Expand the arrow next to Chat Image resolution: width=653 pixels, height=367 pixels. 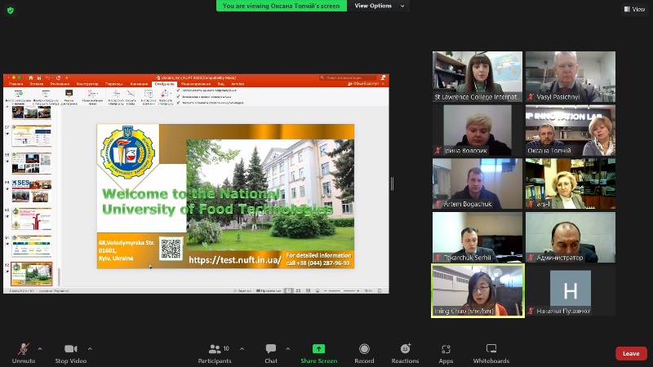tap(288, 349)
